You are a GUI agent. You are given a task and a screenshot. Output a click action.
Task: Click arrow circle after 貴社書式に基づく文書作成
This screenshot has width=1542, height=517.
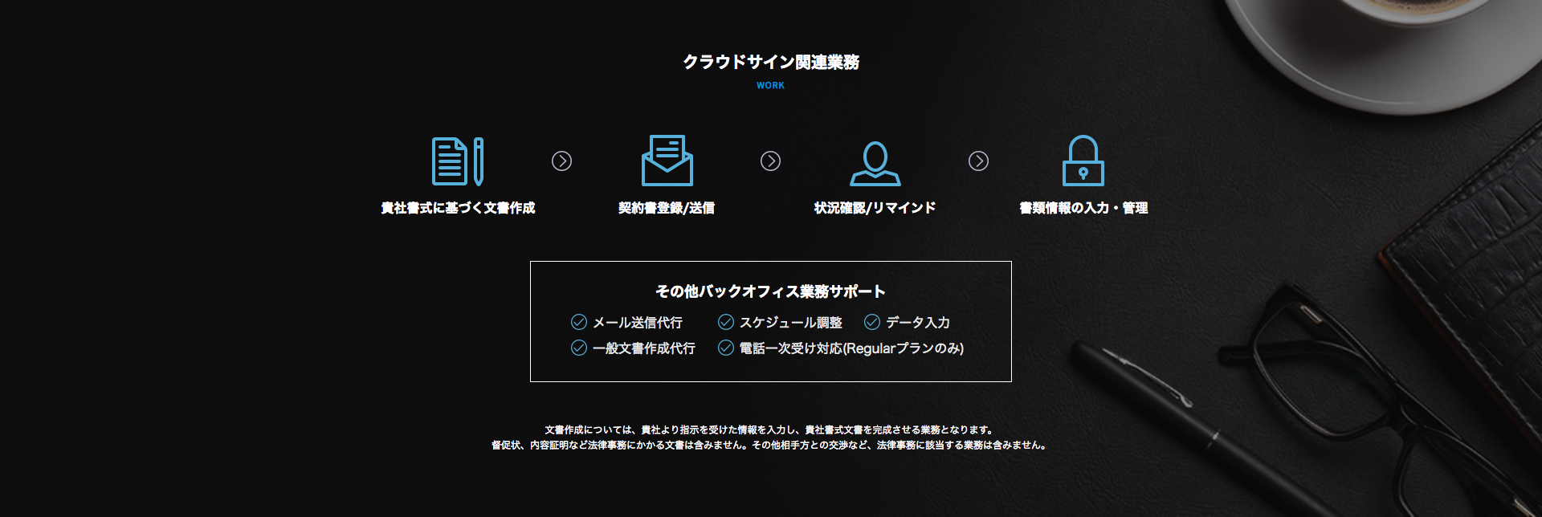561,161
